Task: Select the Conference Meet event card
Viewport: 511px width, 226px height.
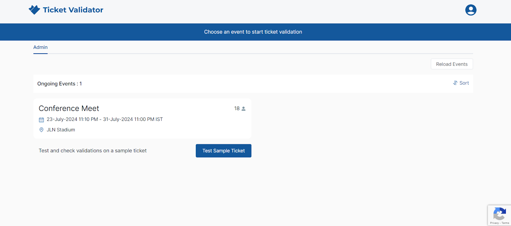Action: coord(142,118)
